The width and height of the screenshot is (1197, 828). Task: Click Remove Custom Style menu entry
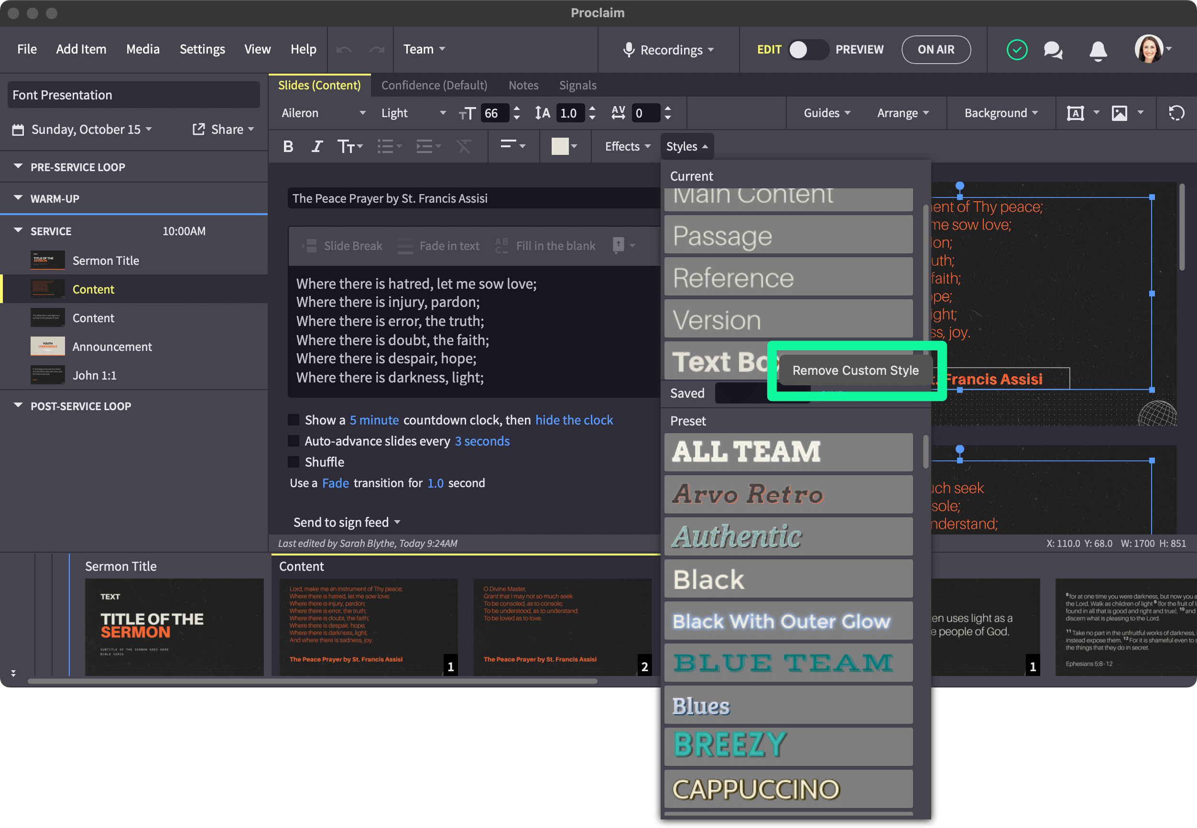pyautogui.click(x=855, y=370)
